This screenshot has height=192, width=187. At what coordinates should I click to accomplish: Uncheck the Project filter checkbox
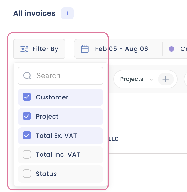point(27,116)
